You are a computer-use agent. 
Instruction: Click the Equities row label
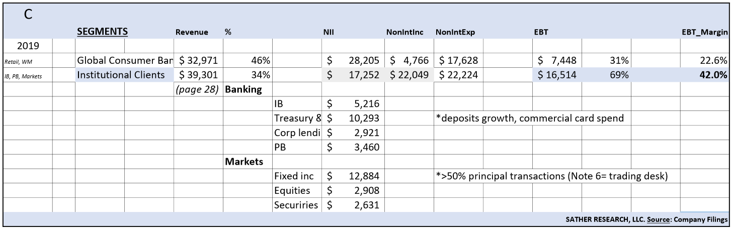pyautogui.click(x=292, y=191)
